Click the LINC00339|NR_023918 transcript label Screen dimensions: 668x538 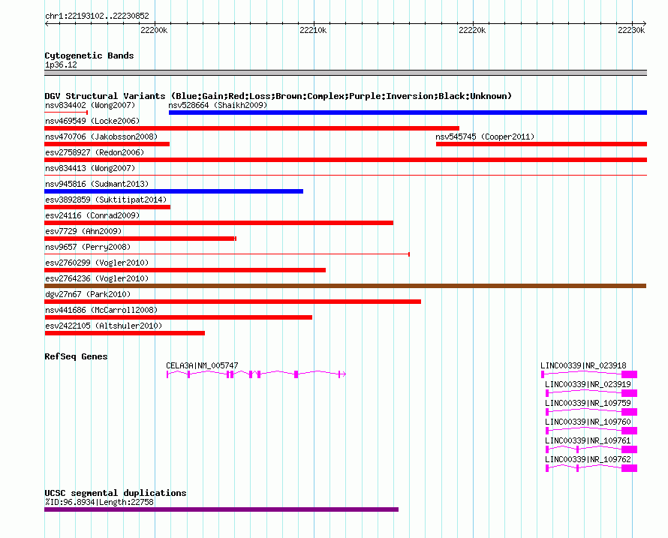click(583, 365)
